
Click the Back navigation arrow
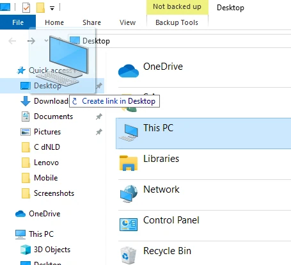tap(12, 41)
